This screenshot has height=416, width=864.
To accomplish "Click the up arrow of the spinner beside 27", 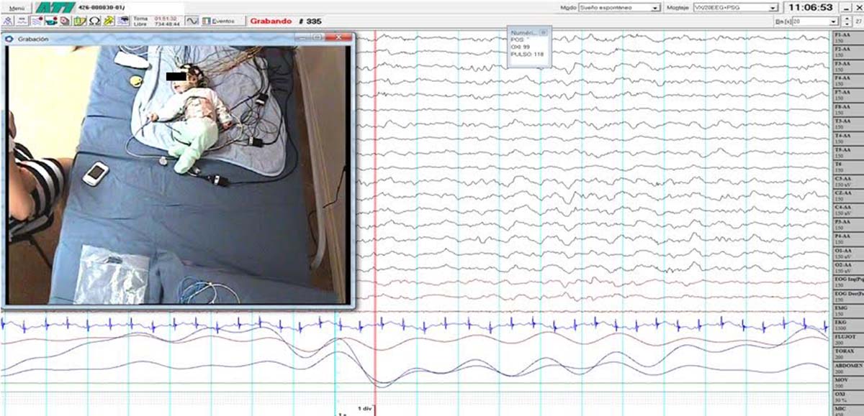I will [847, 19].
